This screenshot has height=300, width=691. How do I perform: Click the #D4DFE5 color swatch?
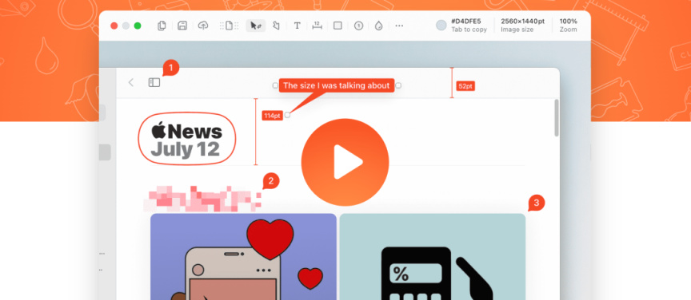point(441,25)
